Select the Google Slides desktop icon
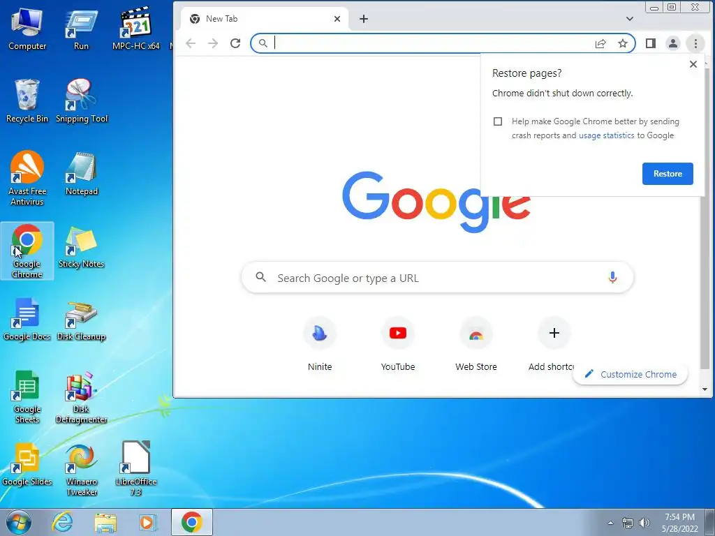Screen dimensions: 715x536 point(27,464)
